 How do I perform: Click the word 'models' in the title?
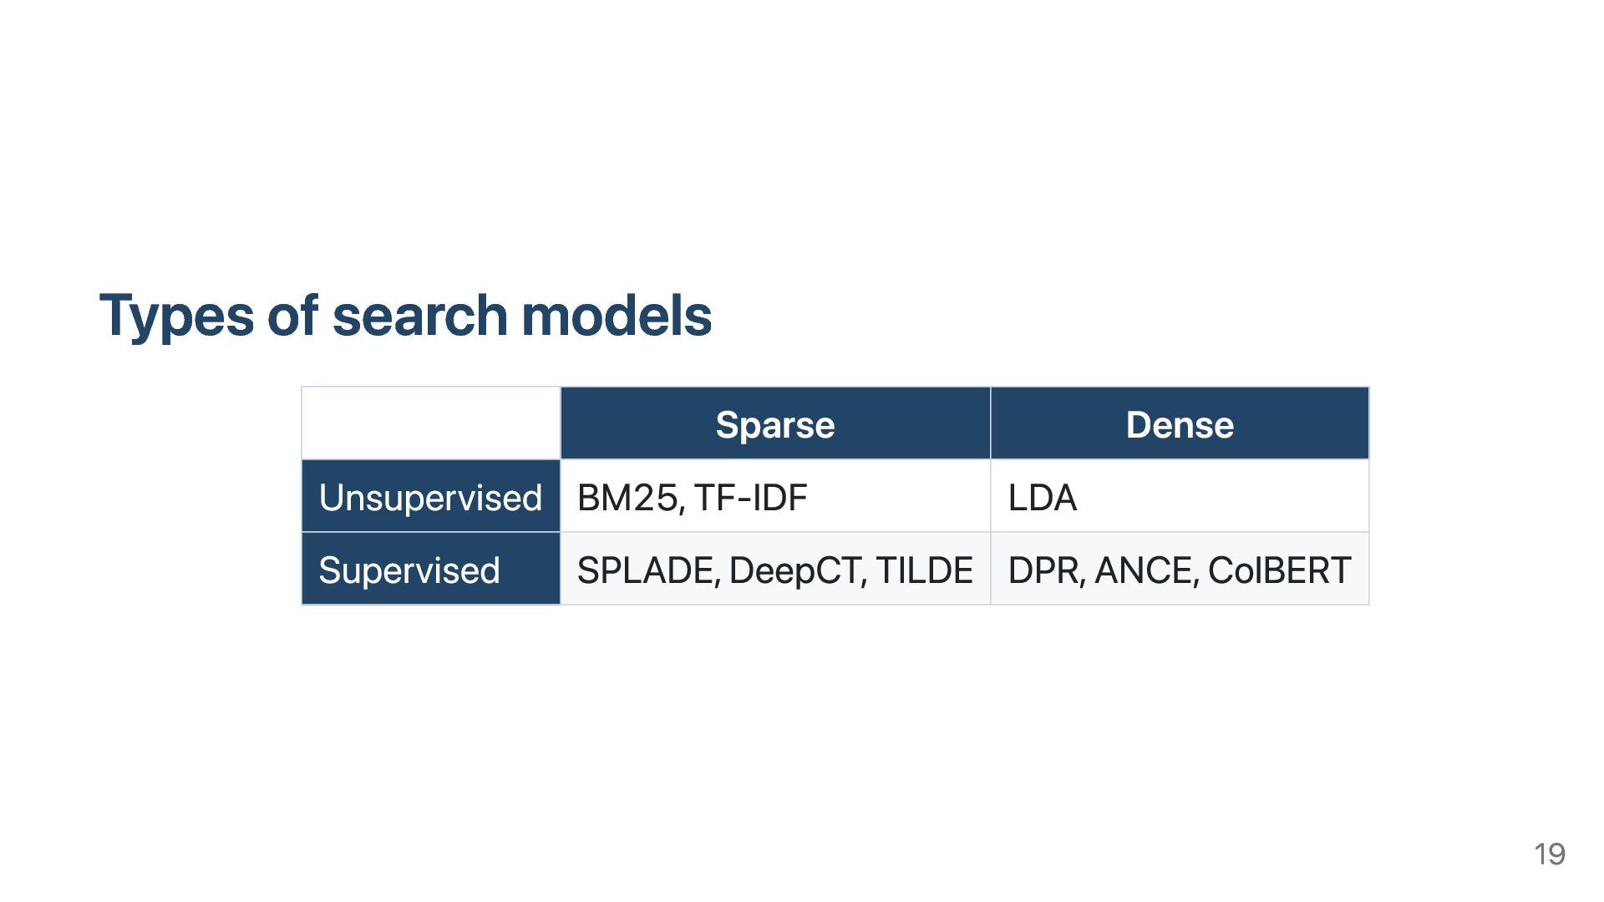click(617, 315)
